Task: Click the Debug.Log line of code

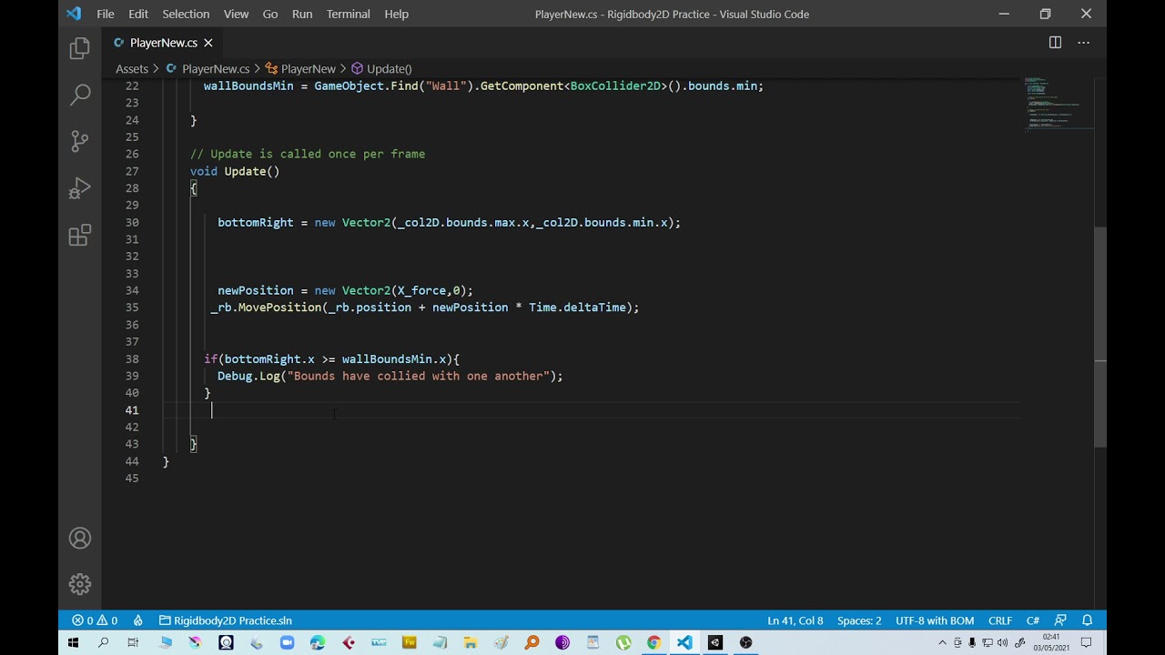Action: pyautogui.click(x=390, y=376)
